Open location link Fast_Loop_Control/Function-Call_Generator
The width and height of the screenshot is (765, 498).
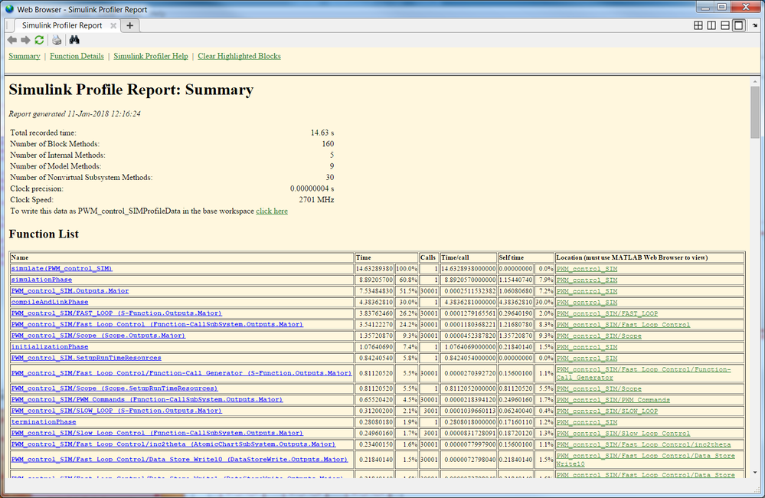coord(643,374)
